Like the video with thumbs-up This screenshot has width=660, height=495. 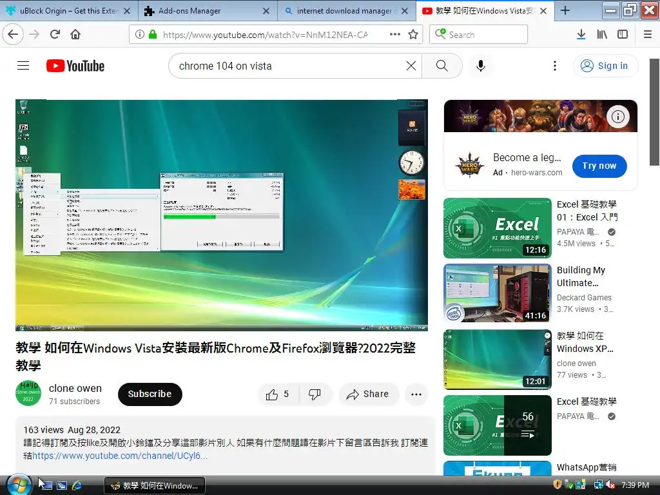(x=278, y=394)
